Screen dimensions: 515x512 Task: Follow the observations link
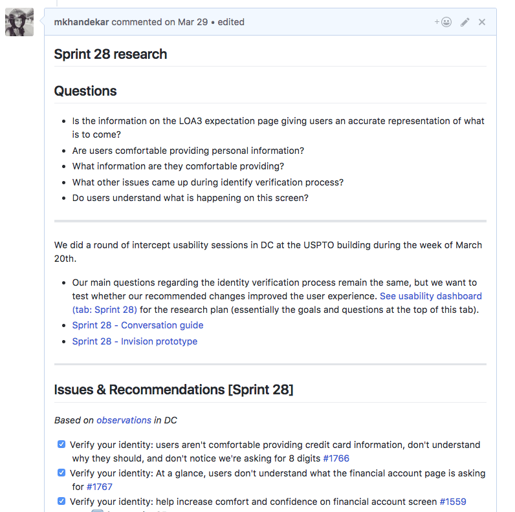(124, 420)
